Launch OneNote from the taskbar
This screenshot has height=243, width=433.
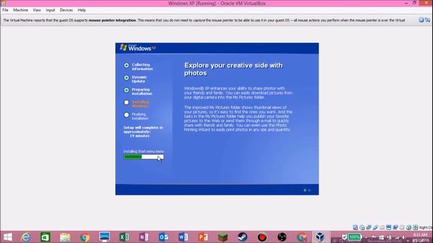pyautogui.click(x=144, y=237)
